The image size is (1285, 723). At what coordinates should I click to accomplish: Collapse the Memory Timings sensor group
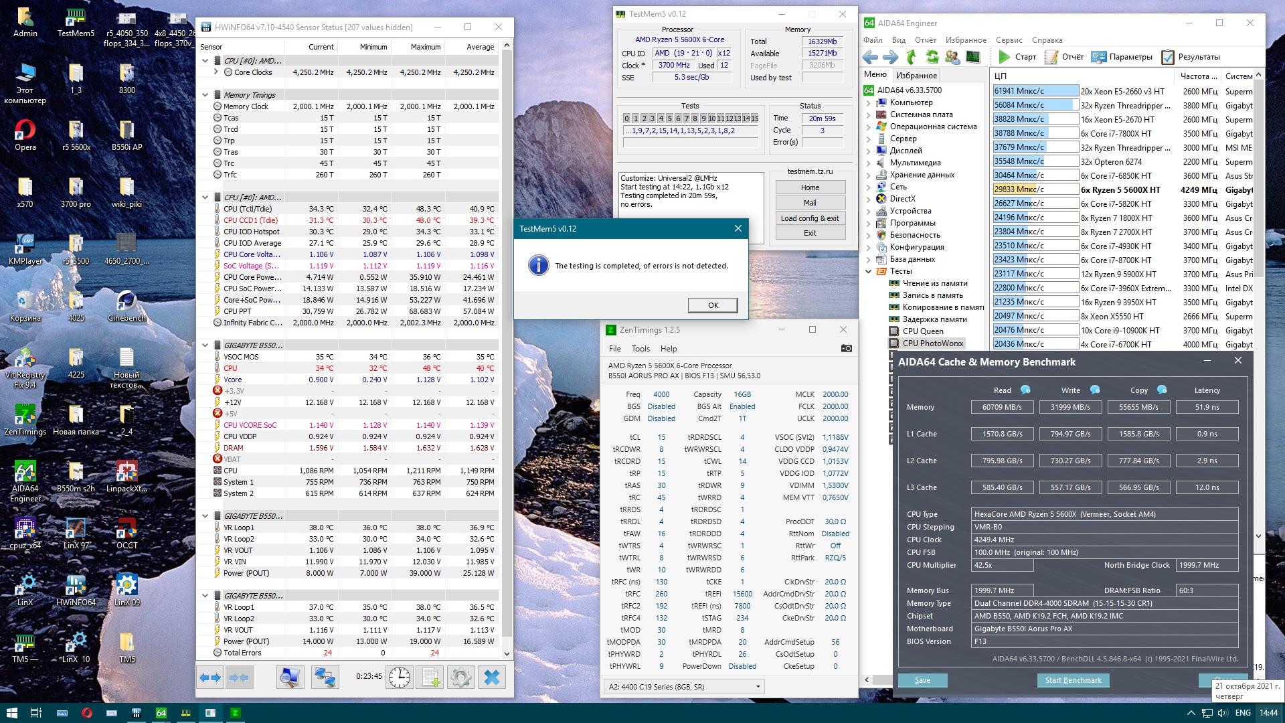(205, 95)
